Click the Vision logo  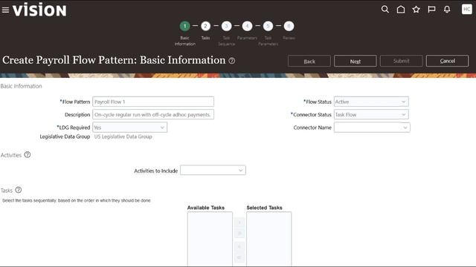(x=39, y=10)
